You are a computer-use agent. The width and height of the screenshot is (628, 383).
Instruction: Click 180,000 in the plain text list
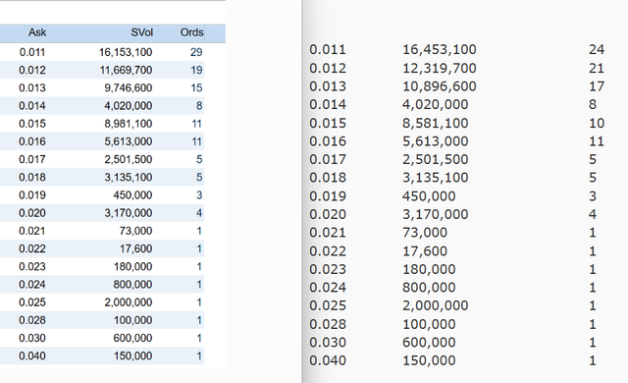(429, 269)
